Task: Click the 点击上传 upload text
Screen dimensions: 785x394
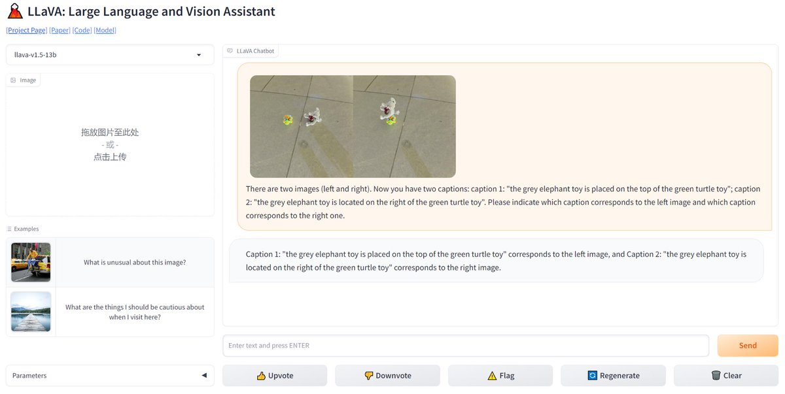Action: [x=110, y=157]
